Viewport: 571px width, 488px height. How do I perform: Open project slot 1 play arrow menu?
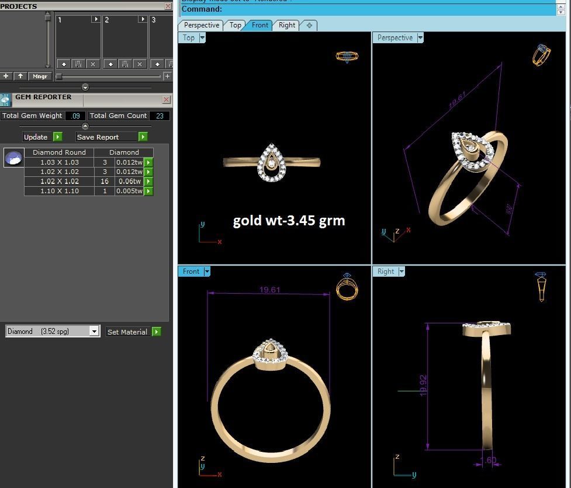click(x=96, y=19)
